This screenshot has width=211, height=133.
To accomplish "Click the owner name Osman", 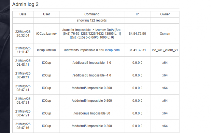I will [165, 34].
